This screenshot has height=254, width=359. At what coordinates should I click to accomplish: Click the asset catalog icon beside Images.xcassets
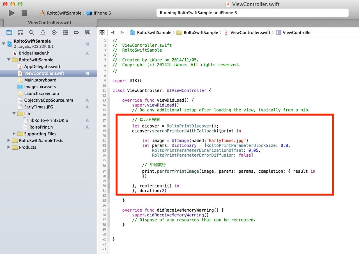pyautogui.click(x=20, y=87)
